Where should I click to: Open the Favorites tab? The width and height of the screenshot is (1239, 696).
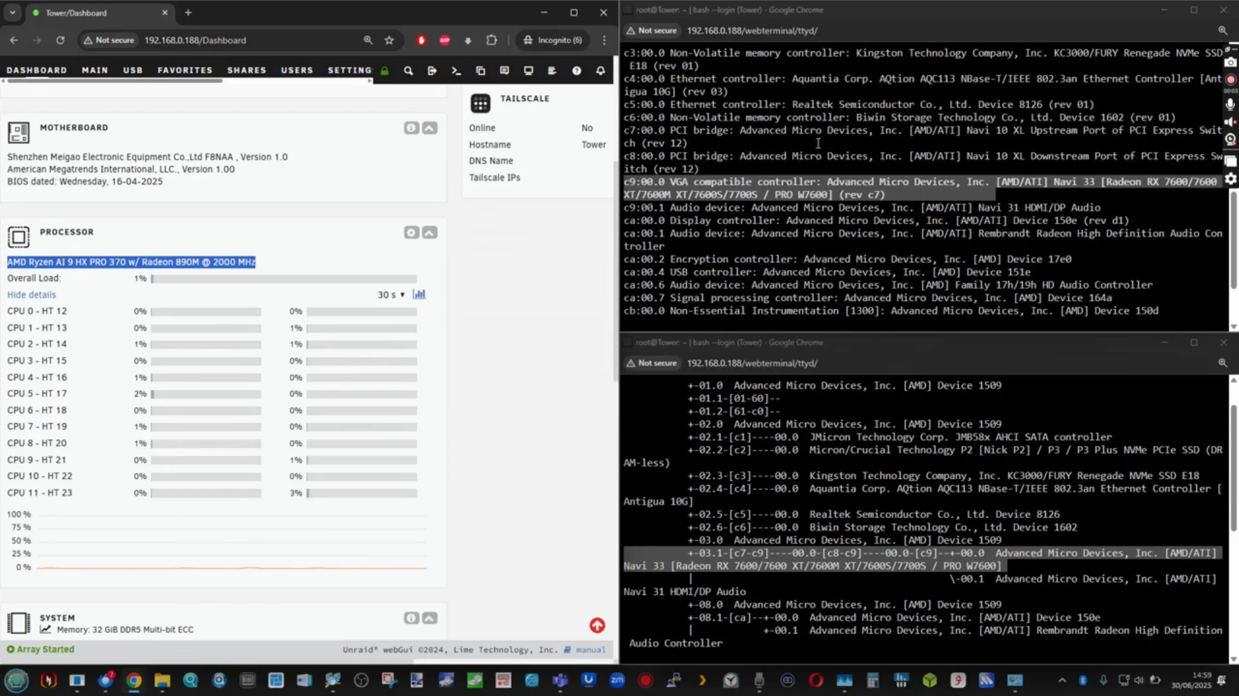[x=185, y=70]
